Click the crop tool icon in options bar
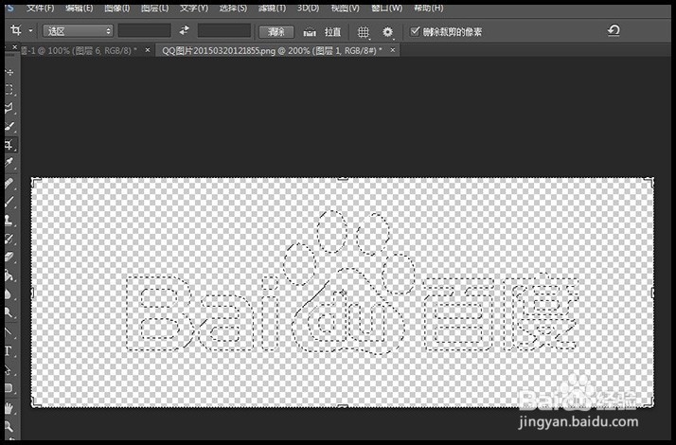676x445 pixels. click(16, 30)
